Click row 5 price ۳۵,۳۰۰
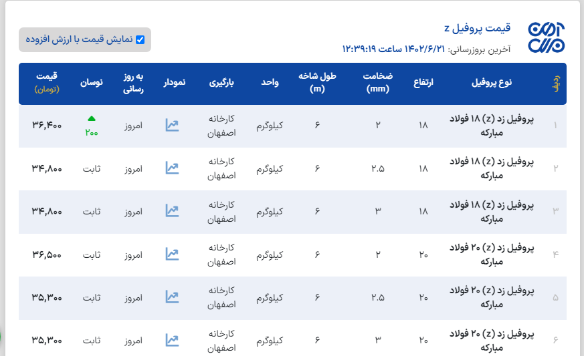Screen dimensions: 584x356 pyautogui.click(x=47, y=297)
